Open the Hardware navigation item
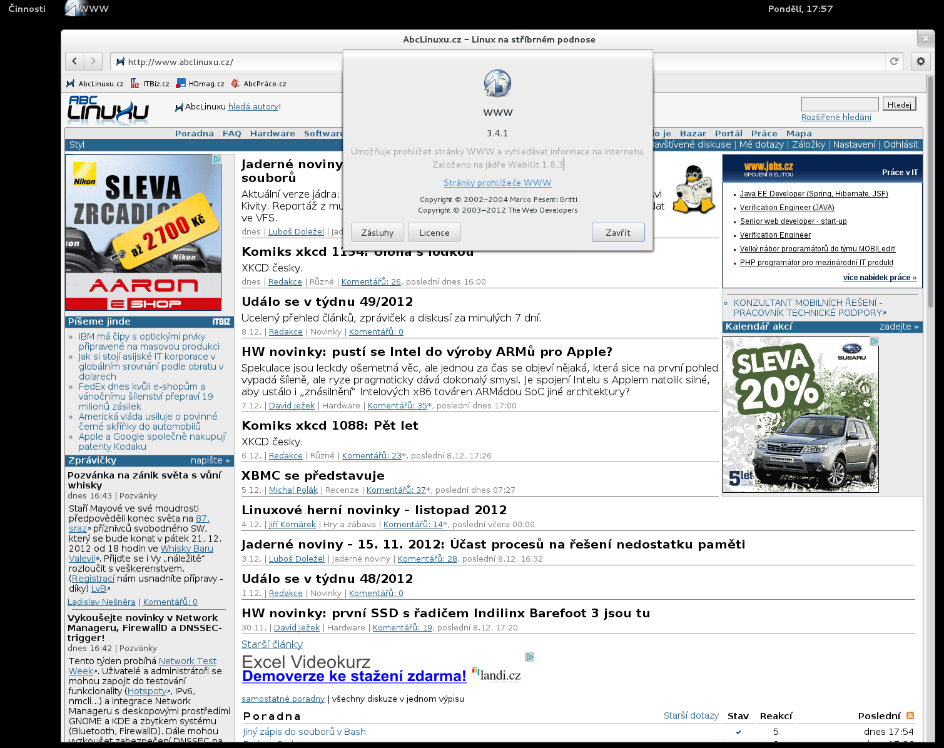944x748 pixels. (x=273, y=133)
